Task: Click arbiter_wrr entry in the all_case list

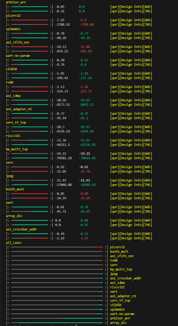Action: click(120, 318)
